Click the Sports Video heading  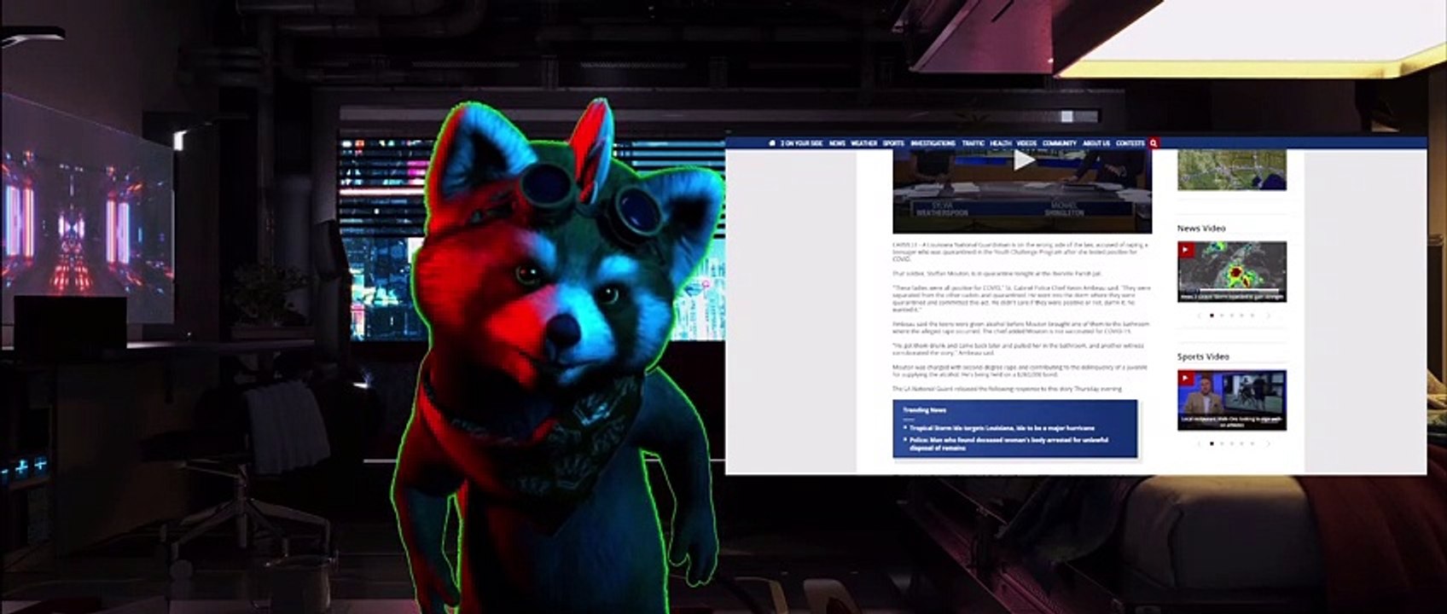pyautogui.click(x=1203, y=356)
